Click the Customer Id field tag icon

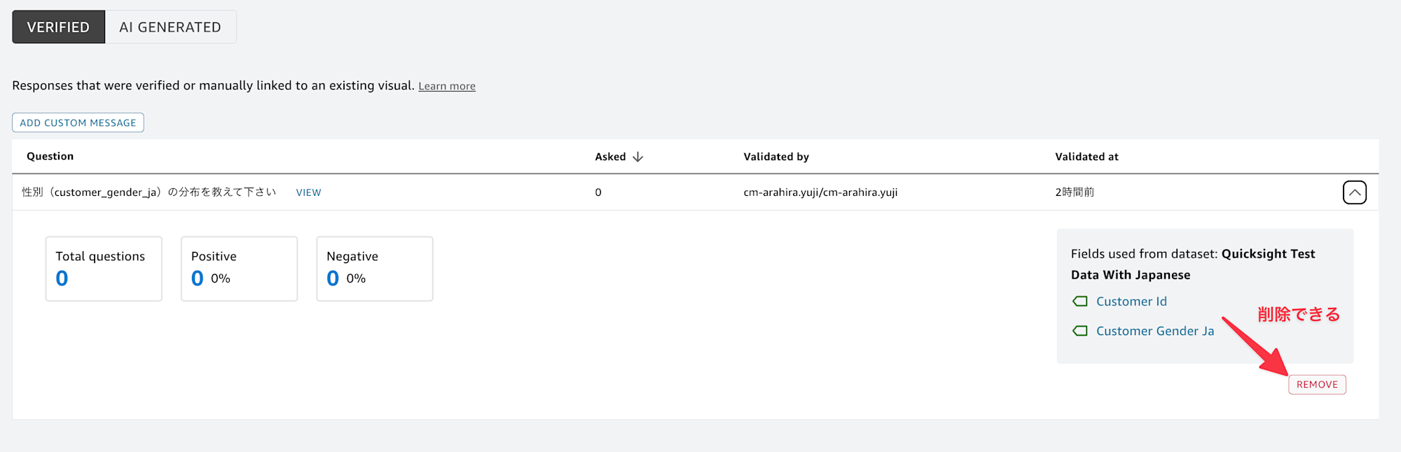pyautogui.click(x=1080, y=302)
